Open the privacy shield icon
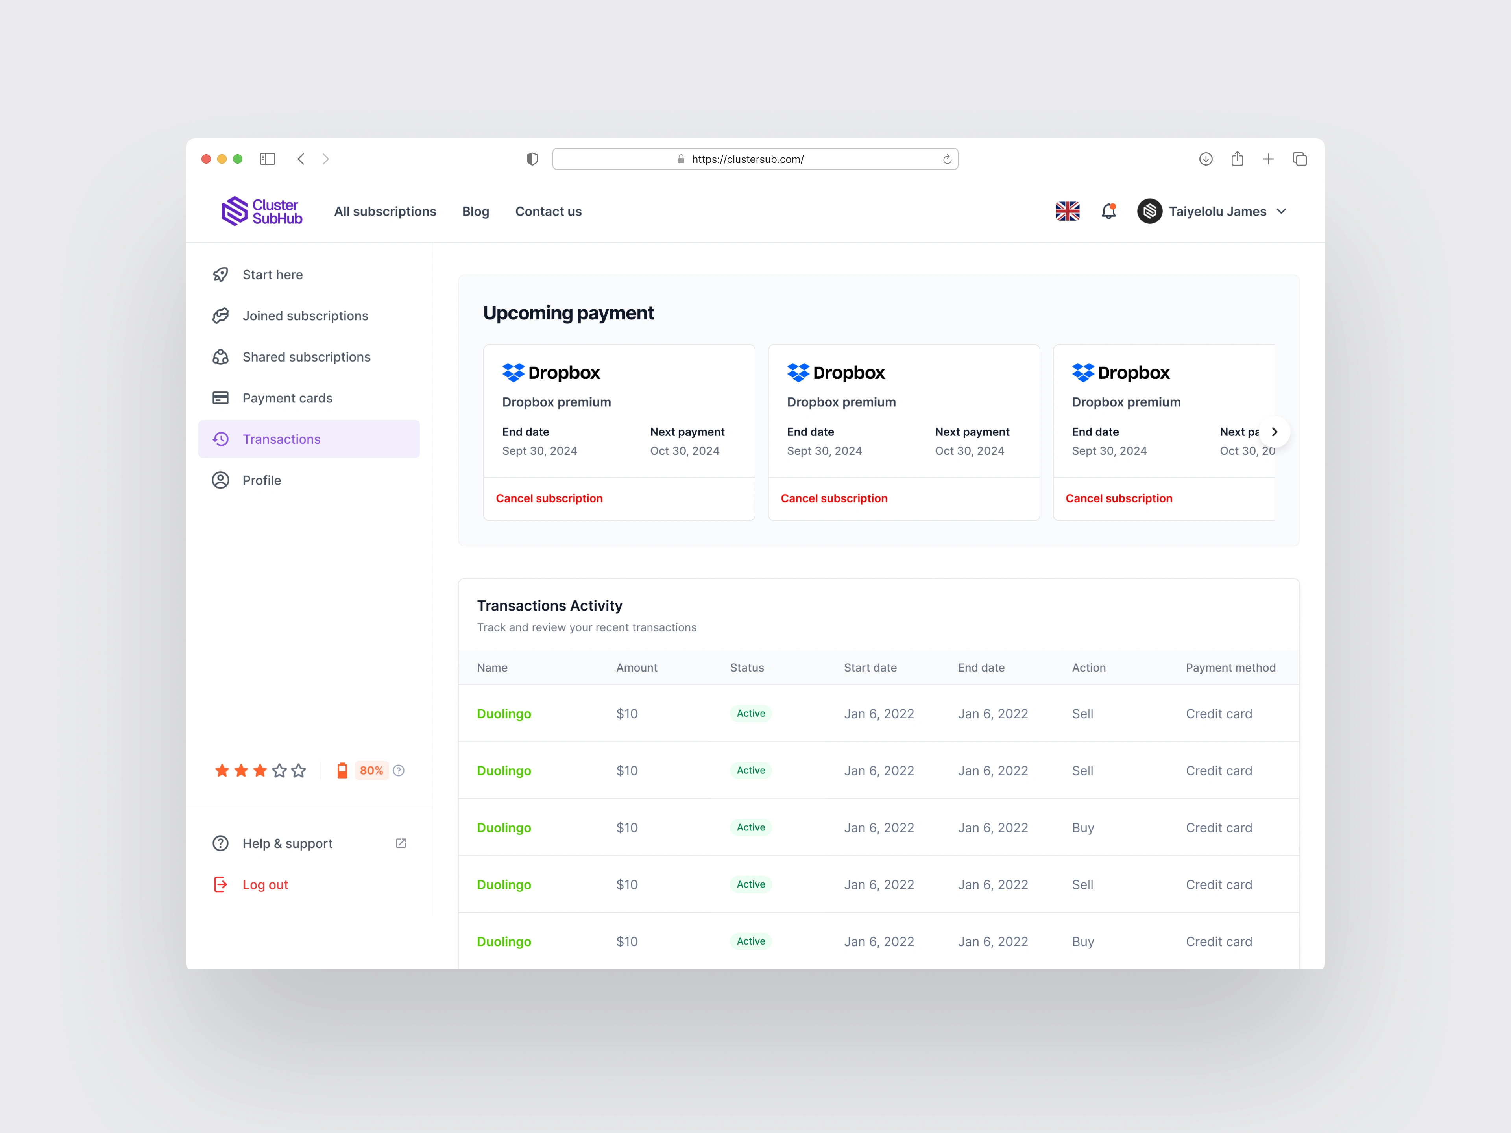1511x1133 pixels. [532, 159]
